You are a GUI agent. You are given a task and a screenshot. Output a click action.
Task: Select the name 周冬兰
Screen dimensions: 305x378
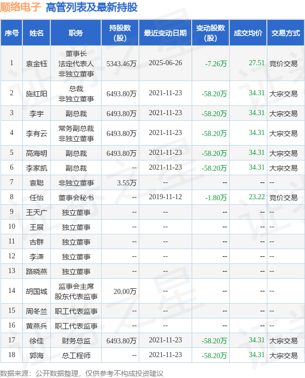coord(37,311)
